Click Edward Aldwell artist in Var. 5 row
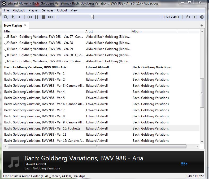The image size is (209, 179). point(97,98)
